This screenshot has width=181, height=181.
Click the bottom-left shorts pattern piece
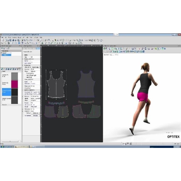tap(50, 111)
